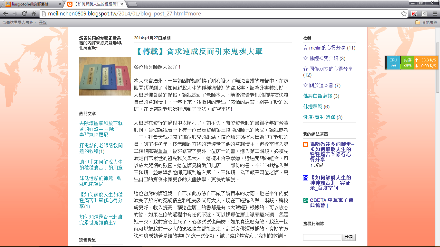Image resolution: width=440 pixels, height=247 pixels.
Task: Bookmark this page with the star icon
Action: (403, 14)
